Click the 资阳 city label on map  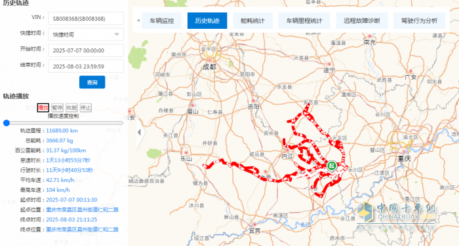point(254,107)
